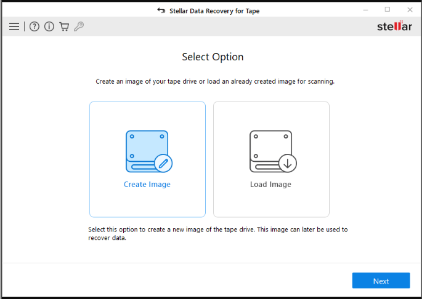The width and height of the screenshot is (422, 299).
Task: Open the About information icon
Action: 49,26
